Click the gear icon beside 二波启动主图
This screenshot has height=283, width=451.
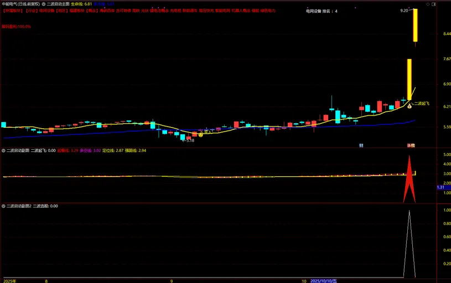point(44,3)
